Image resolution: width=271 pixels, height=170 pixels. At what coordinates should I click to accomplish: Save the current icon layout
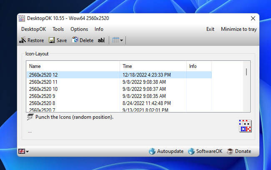click(x=58, y=40)
